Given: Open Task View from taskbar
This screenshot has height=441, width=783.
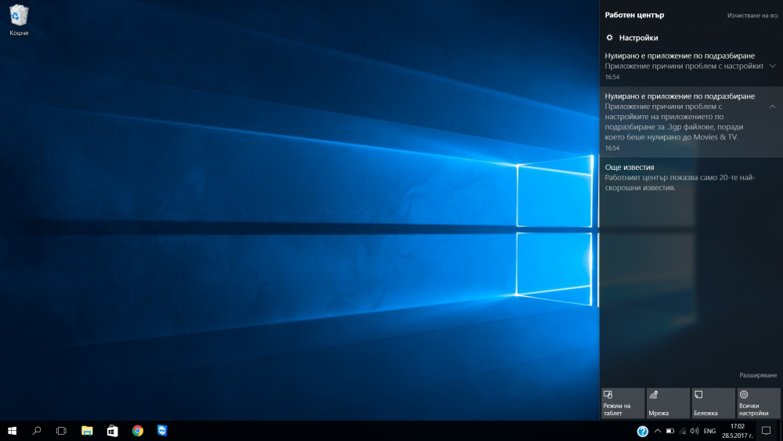Looking at the screenshot, I should tap(61, 431).
